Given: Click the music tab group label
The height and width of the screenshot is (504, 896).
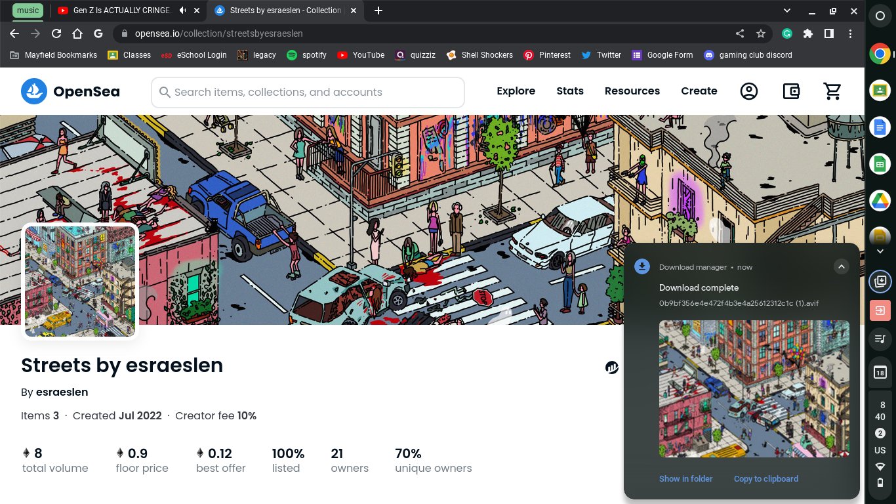Looking at the screenshot, I should click(x=28, y=10).
